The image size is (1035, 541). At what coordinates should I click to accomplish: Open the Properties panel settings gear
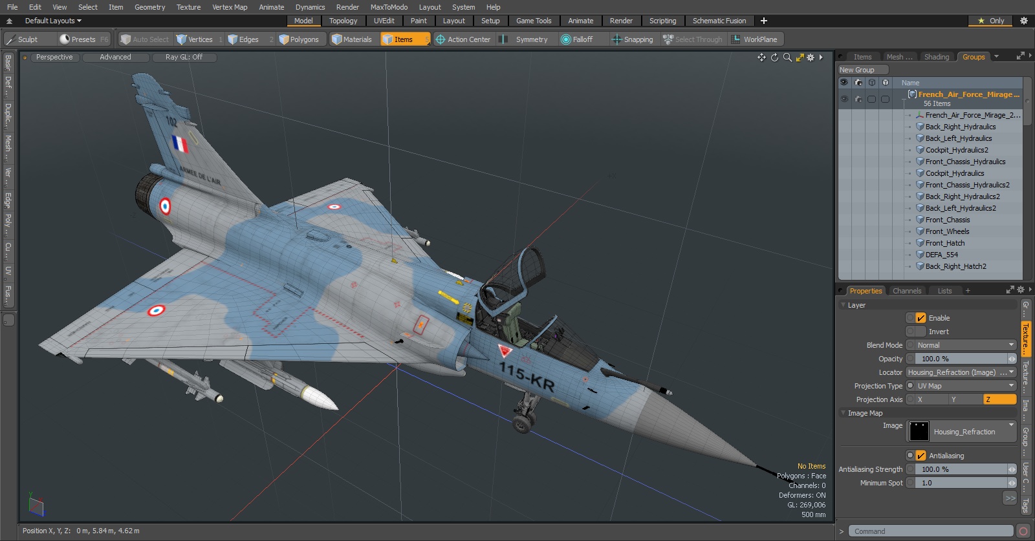[1020, 290]
